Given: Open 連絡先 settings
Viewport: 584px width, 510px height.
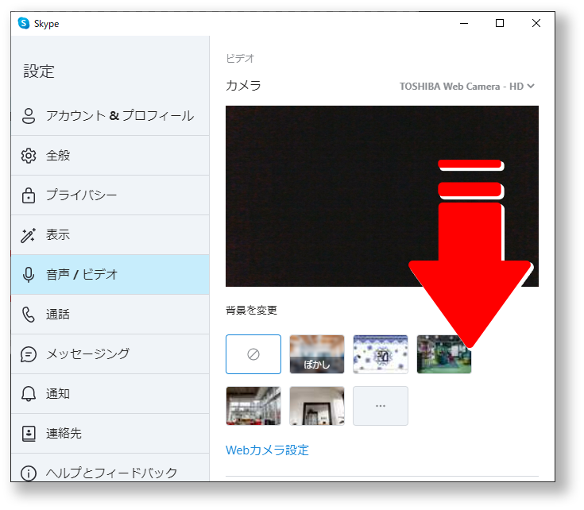Looking at the screenshot, I should pos(110,434).
